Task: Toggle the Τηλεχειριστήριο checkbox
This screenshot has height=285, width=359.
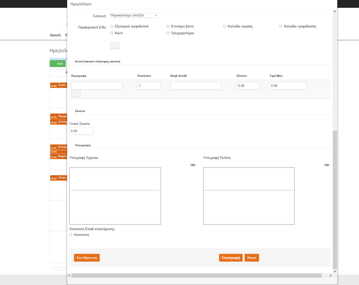Action: 168,33
